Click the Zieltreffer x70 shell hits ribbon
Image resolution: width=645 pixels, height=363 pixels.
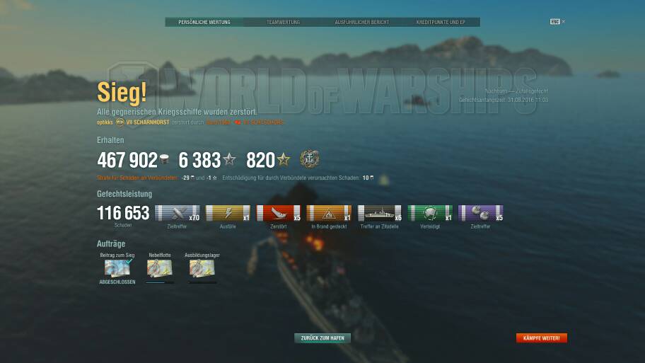(x=178, y=213)
